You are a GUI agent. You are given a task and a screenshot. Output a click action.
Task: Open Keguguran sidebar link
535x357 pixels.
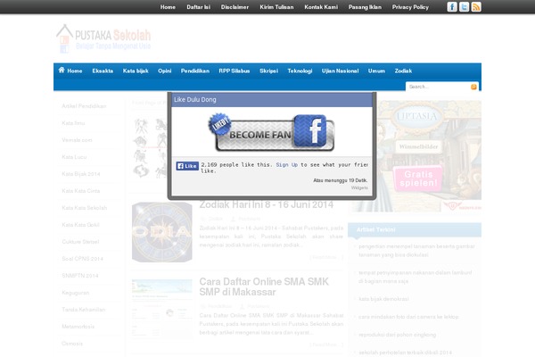click(x=76, y=293)
